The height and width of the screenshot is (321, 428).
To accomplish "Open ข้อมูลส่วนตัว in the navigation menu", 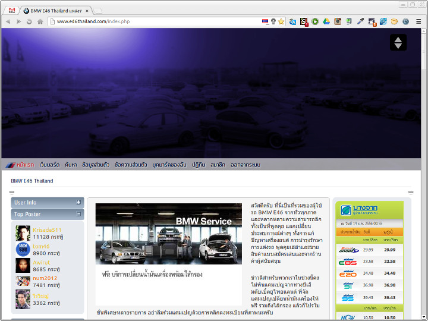I will (96, 165).
